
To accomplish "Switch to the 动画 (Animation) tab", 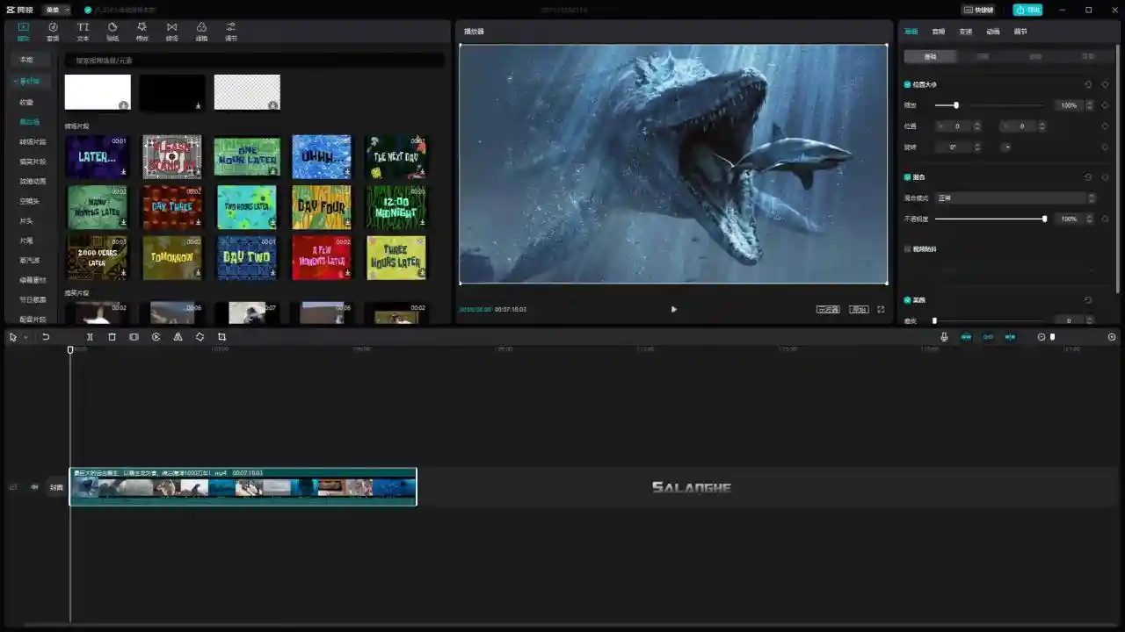I will [x=992, y=32].
